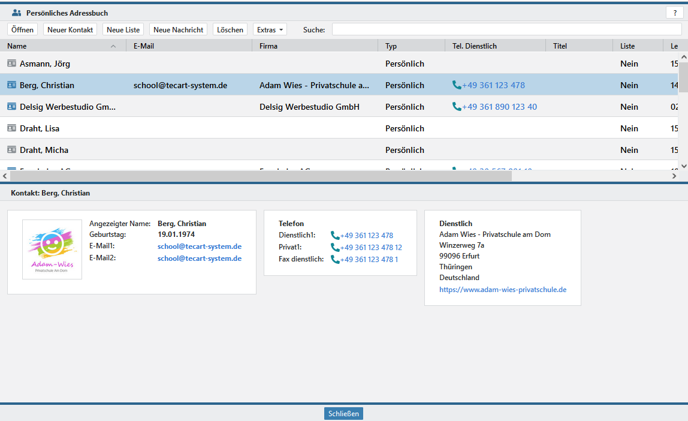Expand the Extras dropdown menu
688x421 pixels.
coord(270,29)
